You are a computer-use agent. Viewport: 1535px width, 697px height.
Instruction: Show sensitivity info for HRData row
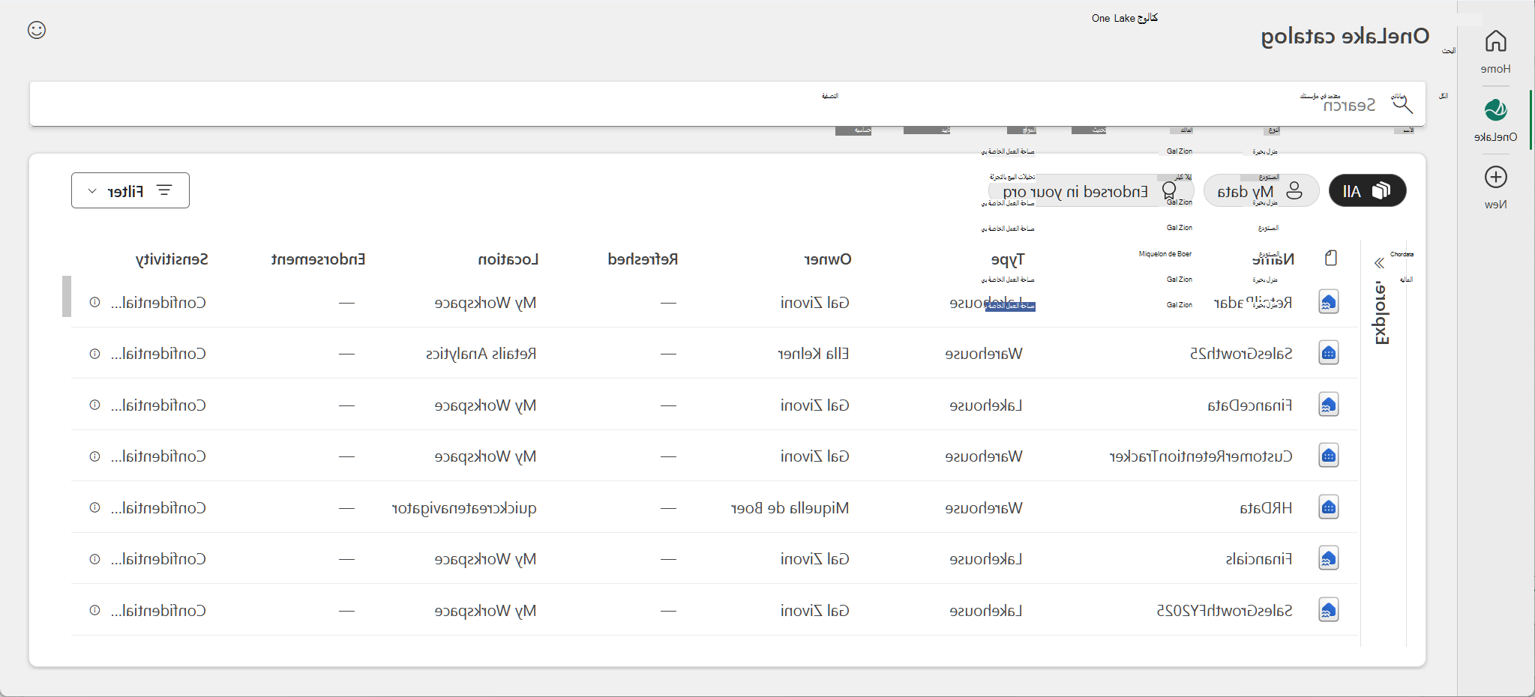point(95,507)
